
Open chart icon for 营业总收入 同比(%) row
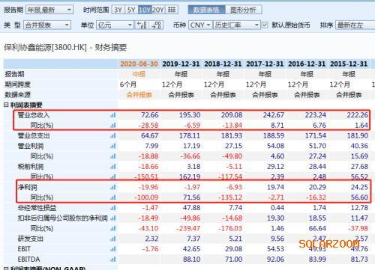(x=113, y=125)
